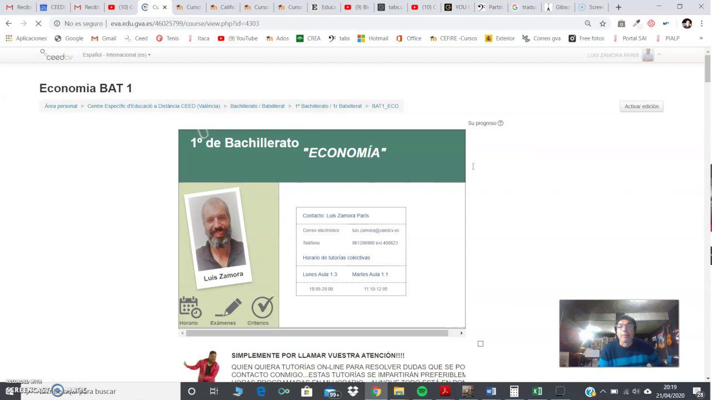Screen dimensions: 712x400
Task: Open Spotify from the taskbar
Action: tap(422, 391)
